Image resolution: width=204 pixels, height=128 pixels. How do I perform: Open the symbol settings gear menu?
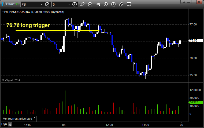point(47,4)
